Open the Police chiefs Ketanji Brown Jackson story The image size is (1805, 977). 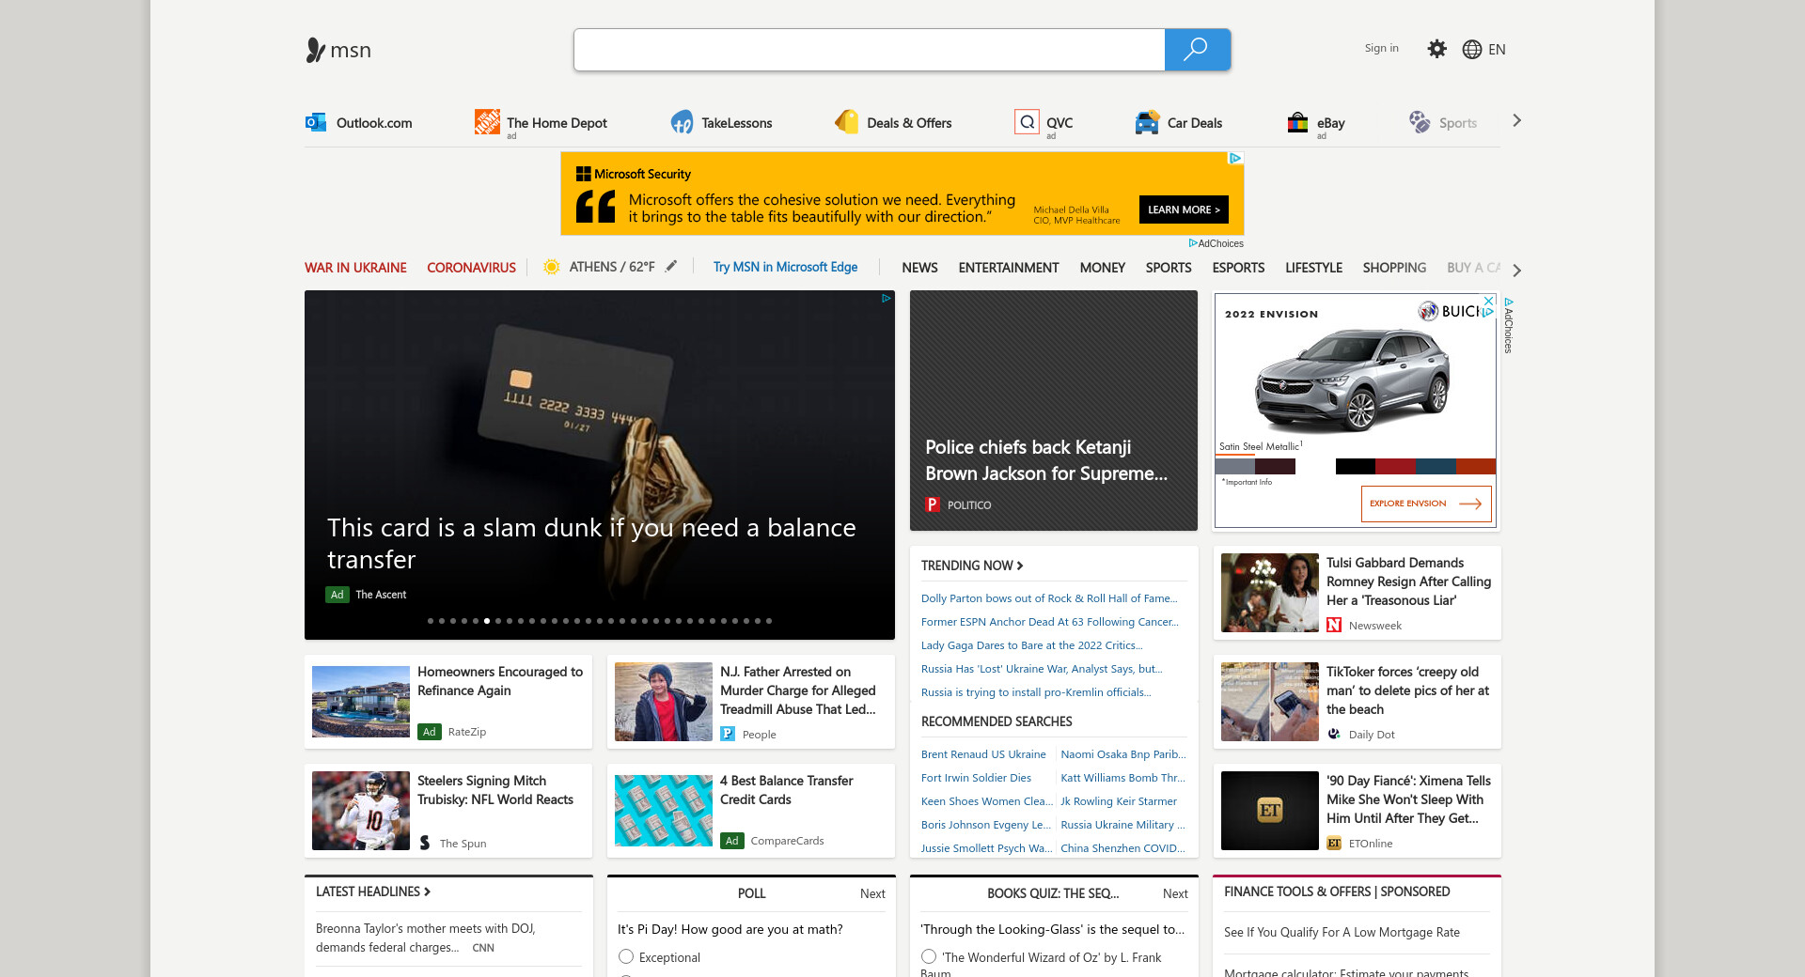click(x=1054, y=411)
